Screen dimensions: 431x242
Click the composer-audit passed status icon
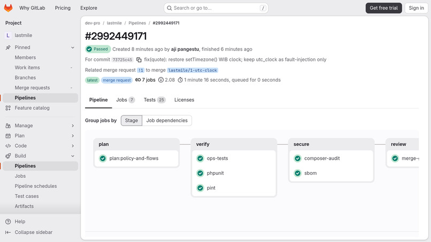297,158
